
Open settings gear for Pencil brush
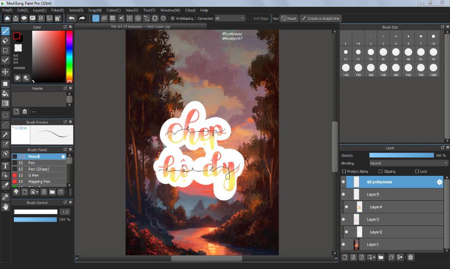[63, 157]
